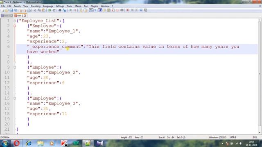Click the Stop Recording macro icon
Viewport: 262px width, 147px height.
[x=132, y=10]
